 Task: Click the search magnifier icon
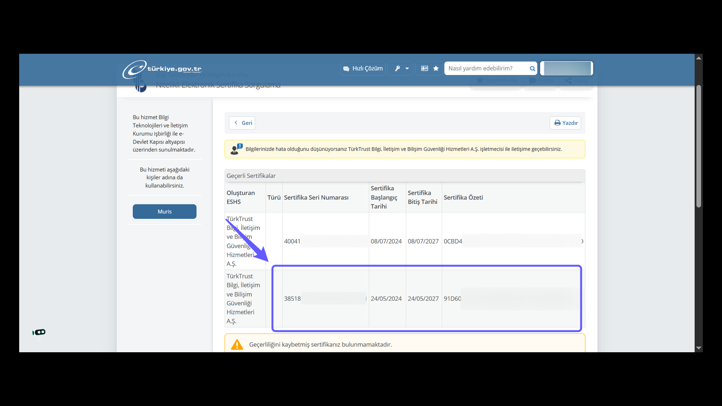pos(532,68)
